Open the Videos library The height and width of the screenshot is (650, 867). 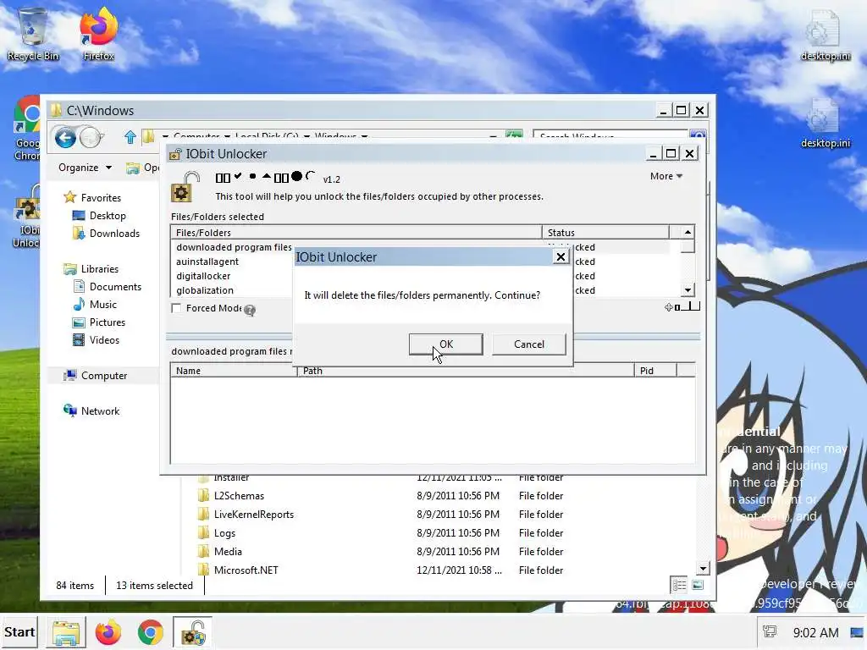104,340
